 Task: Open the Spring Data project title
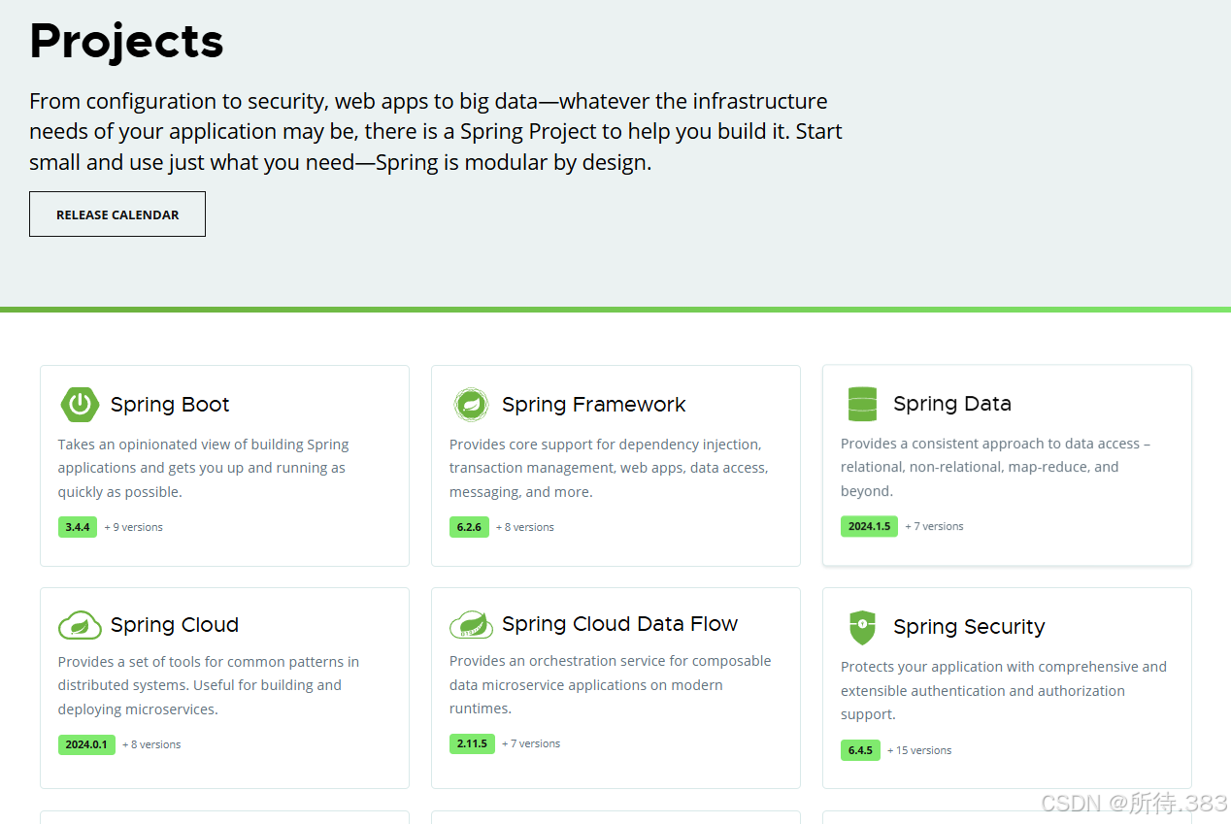coord(952,404)
